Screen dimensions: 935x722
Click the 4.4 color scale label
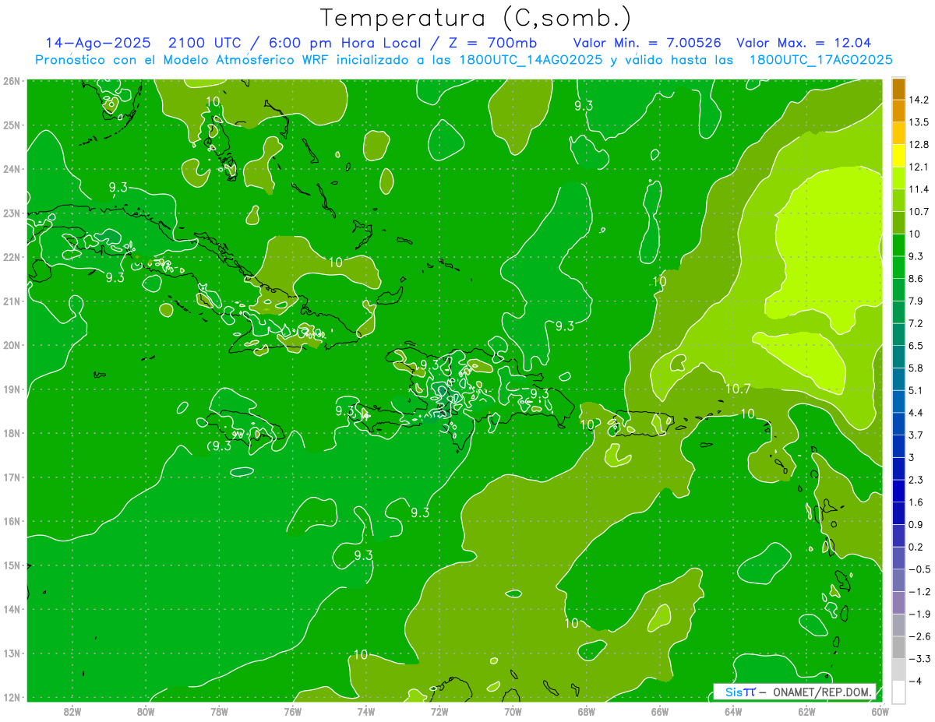pyautogui.click(x=916, y=413)
